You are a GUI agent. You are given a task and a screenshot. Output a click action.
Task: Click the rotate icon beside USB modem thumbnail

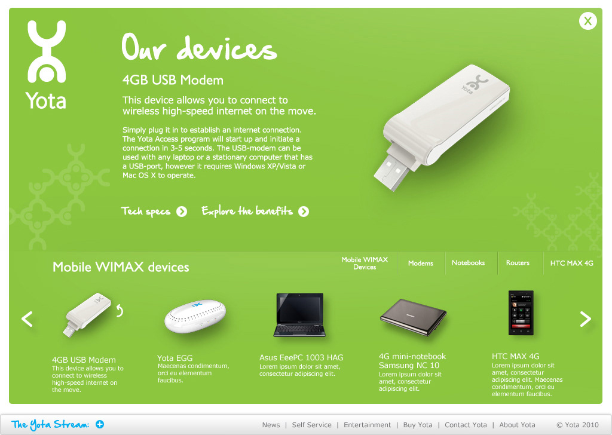tap(120, 311)
